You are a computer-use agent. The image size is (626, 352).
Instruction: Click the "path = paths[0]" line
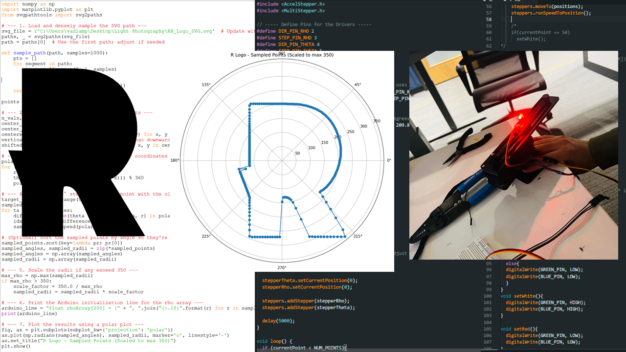(83, 42)
